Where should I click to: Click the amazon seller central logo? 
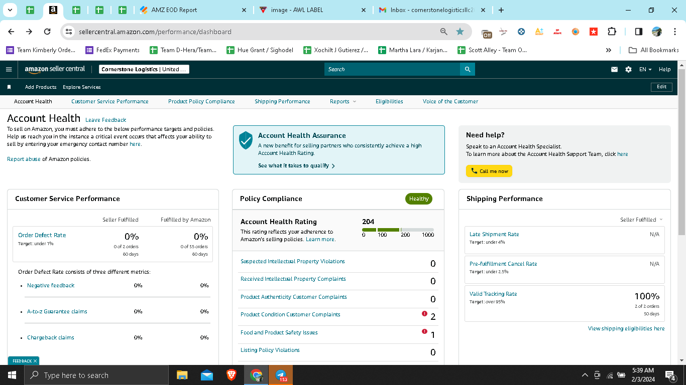click(x=55, y=69)
